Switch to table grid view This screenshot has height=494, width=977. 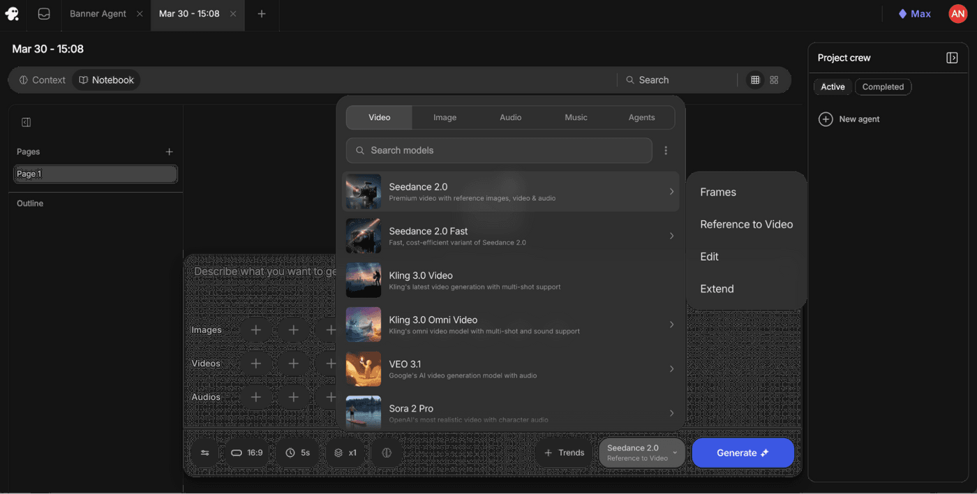tap(755, 80)
